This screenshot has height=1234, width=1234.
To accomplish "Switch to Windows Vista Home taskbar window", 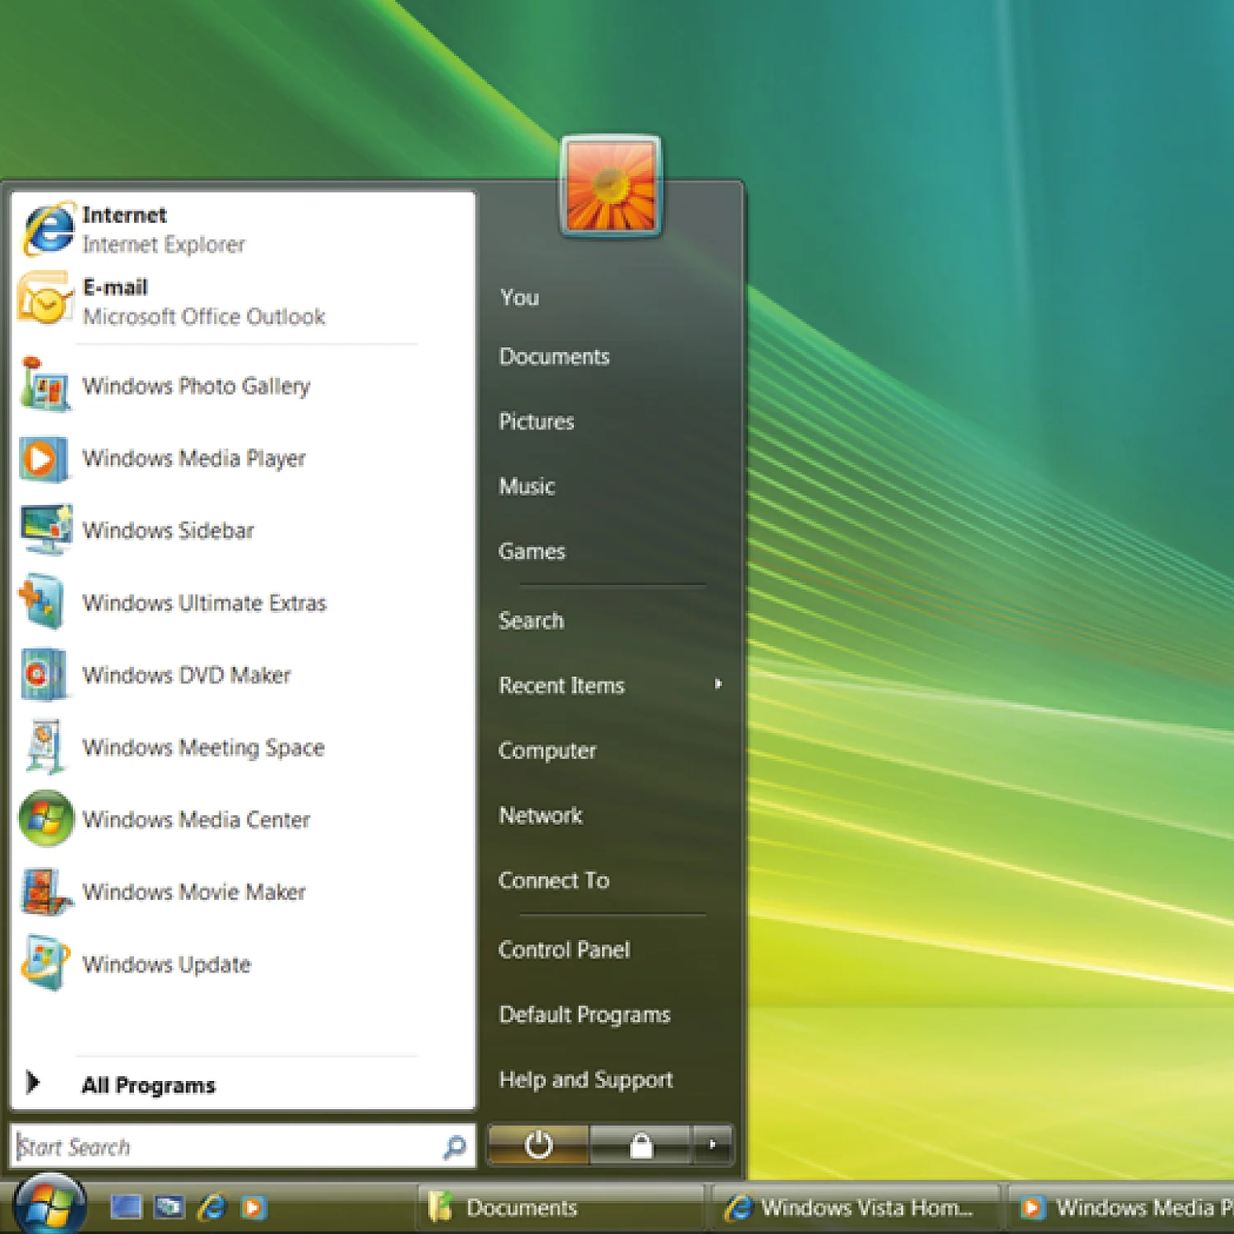I will pyautogui.click(x=856, y=1208).
